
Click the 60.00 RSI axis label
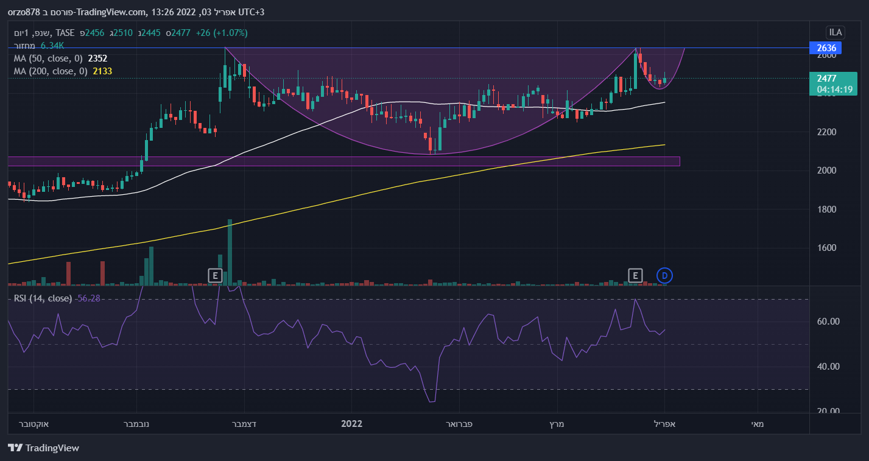pyautogui.click(x=828, y=322)
